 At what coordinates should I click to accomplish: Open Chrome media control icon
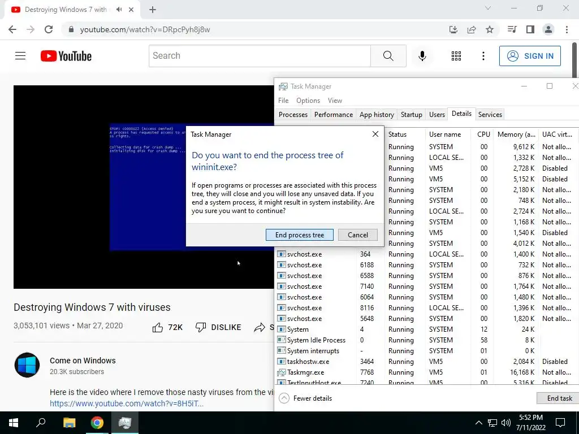click(512, 29)
